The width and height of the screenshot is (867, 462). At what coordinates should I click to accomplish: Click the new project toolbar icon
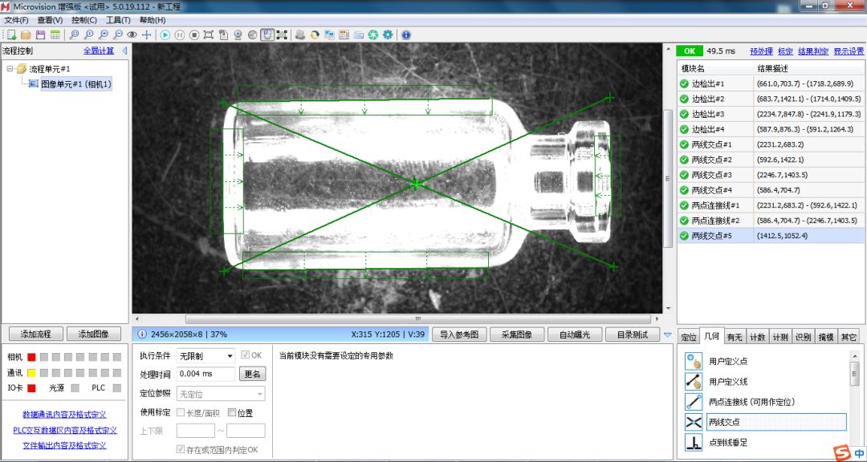tap(11, 34)
